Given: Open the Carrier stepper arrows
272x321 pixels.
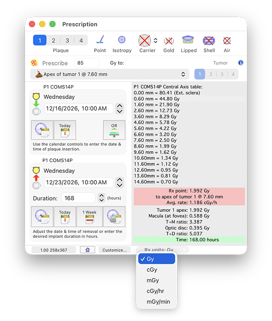Looking at the screenshot, I should point(156,41).
